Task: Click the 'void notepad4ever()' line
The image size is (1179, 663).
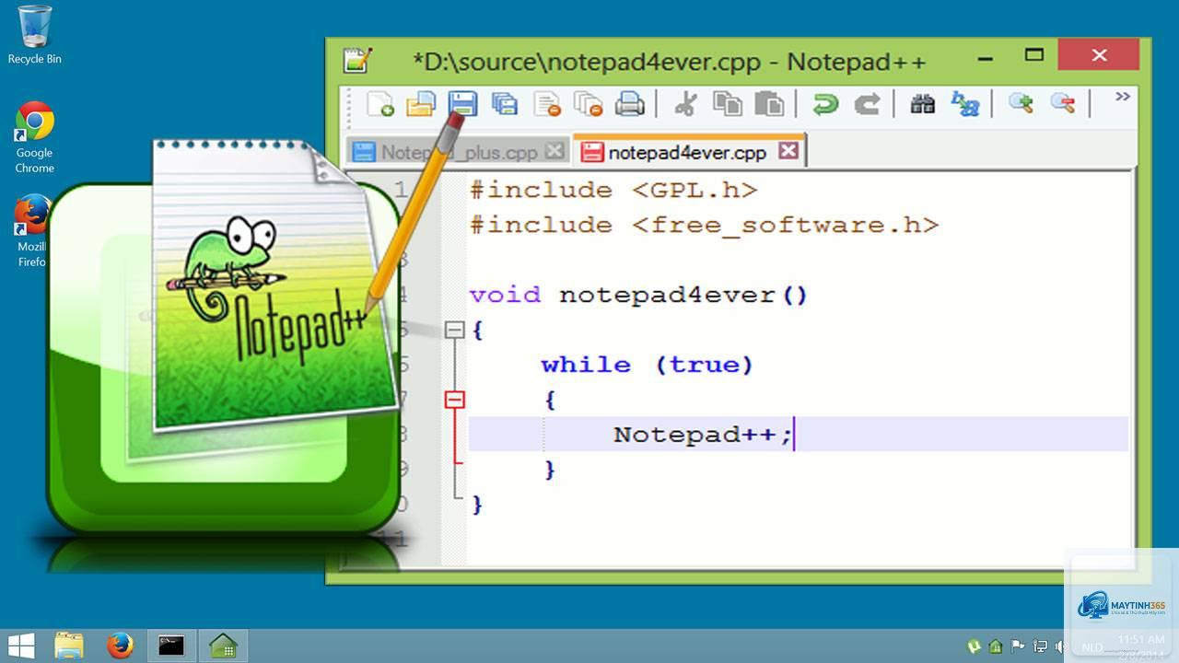Action: (x=638, y=296)
